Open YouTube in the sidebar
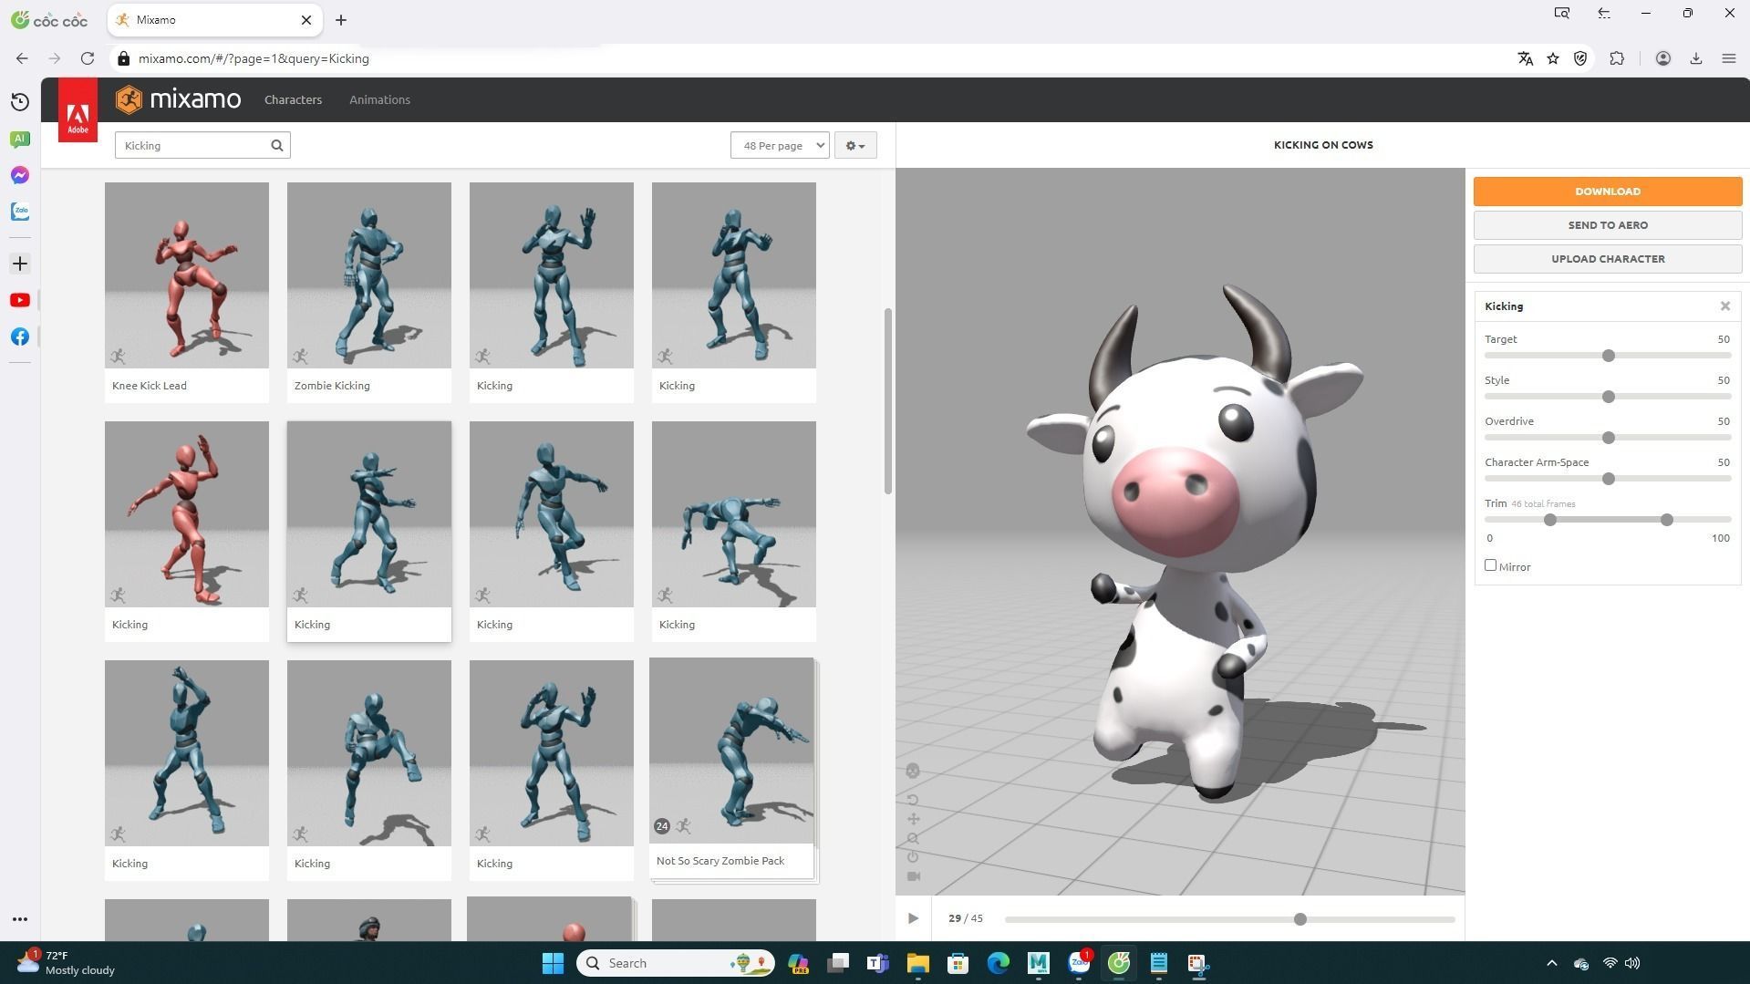The height and width of the screenshot is (984, 1750). click(20, 300)
